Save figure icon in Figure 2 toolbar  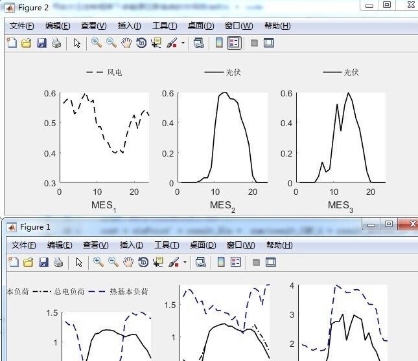[x=41, y=43]
